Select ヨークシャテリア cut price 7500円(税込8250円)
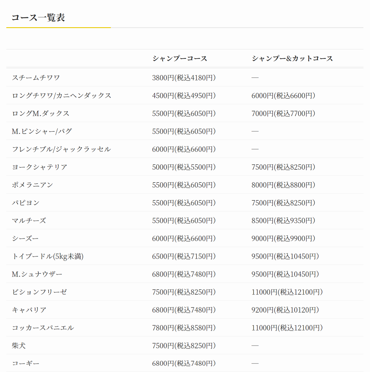Screen dimensions: 370x372 pos(283,167)
